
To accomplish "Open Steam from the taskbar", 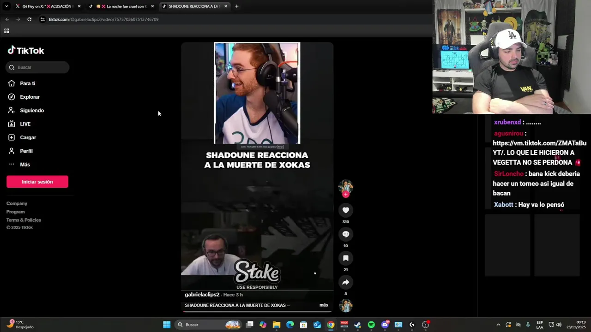I will 357,325.
